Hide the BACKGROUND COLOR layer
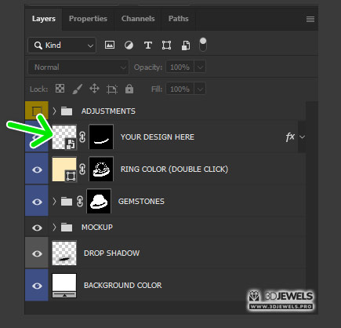This screenshot has height=328, width=341. tap(37, 286)
